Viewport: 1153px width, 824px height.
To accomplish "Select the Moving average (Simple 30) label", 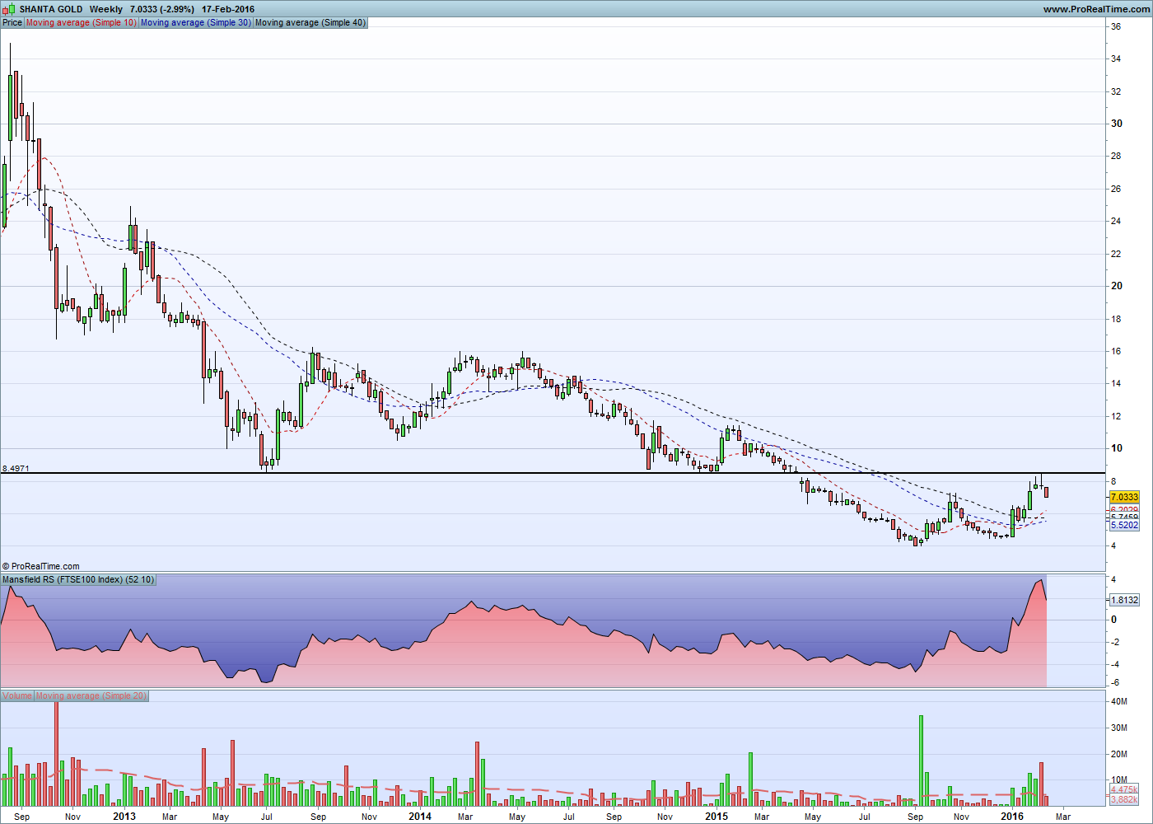I will click(x=196, y=22).
